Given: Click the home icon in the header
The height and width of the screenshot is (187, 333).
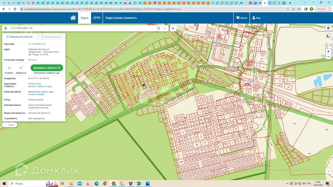Looking at the screenshot, I should point(73,18).
